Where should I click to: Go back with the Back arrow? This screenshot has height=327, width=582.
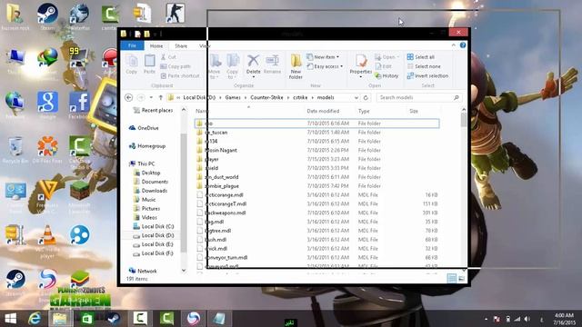point(129,97)
